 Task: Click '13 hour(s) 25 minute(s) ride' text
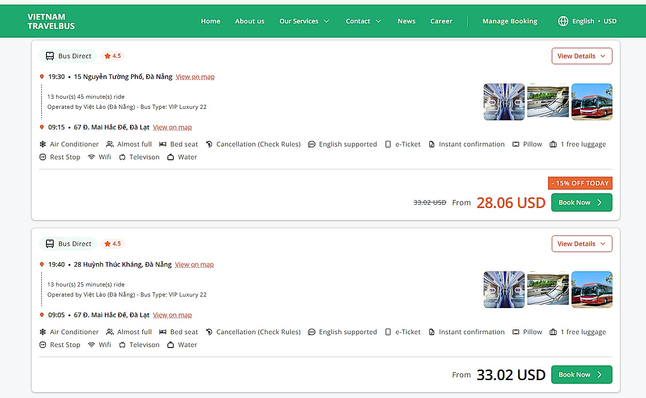[x=86, y=285]
